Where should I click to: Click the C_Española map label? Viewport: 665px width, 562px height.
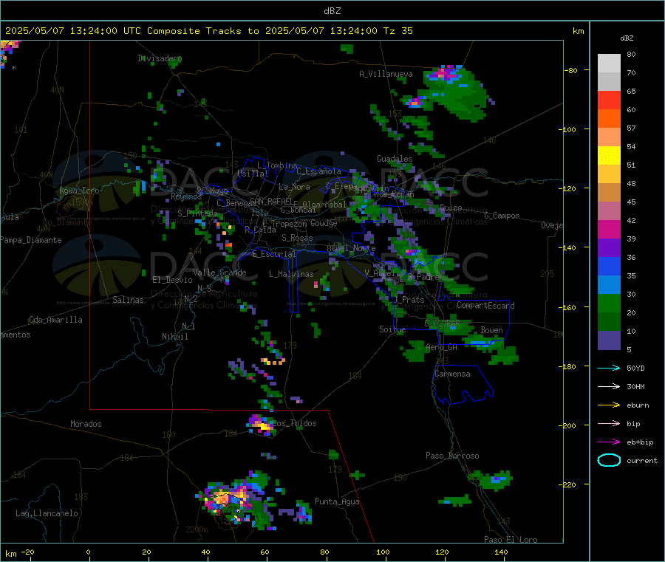(x=318, y=171)
